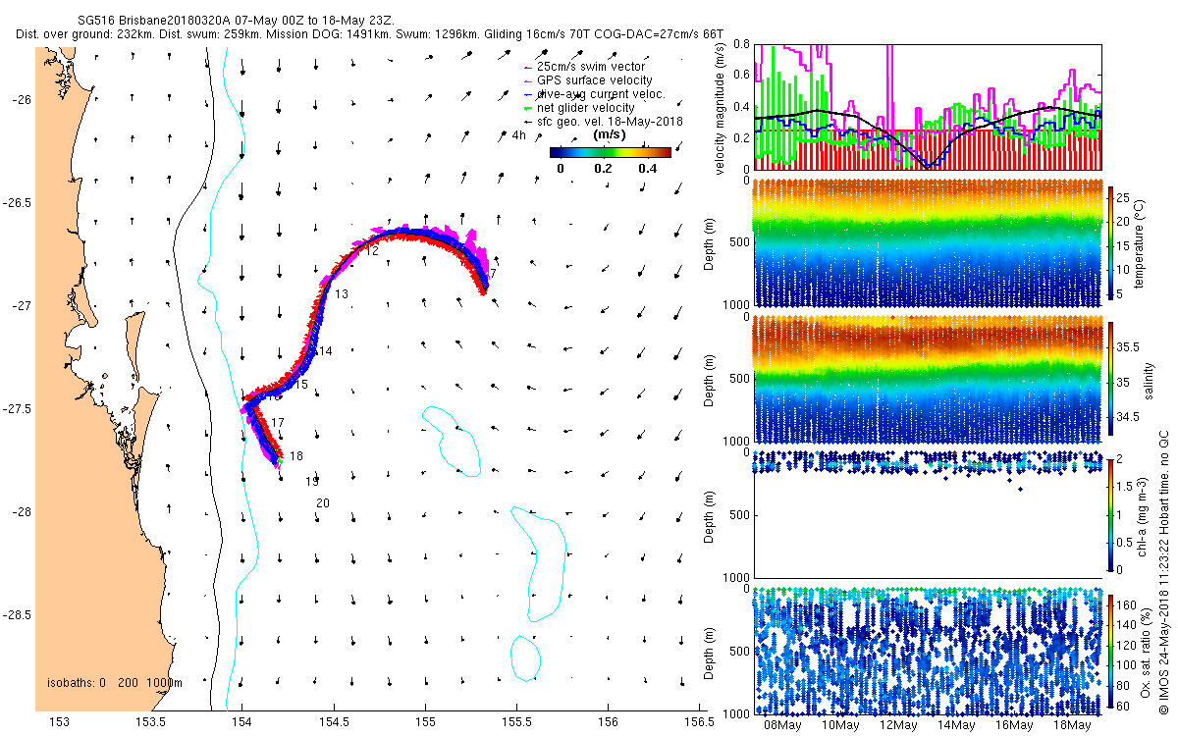This screenshot has height=736, width=1178.
Task: Click the '08May' date tick label
Action: pos(781,726)
